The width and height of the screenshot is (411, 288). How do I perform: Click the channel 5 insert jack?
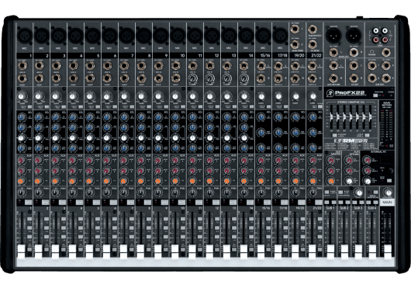pyautogui.click(x=90, y=78)
